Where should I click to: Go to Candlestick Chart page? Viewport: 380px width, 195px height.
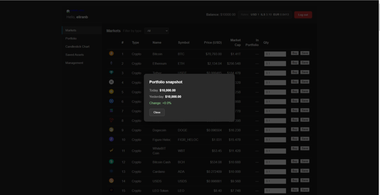coord(77,47)
